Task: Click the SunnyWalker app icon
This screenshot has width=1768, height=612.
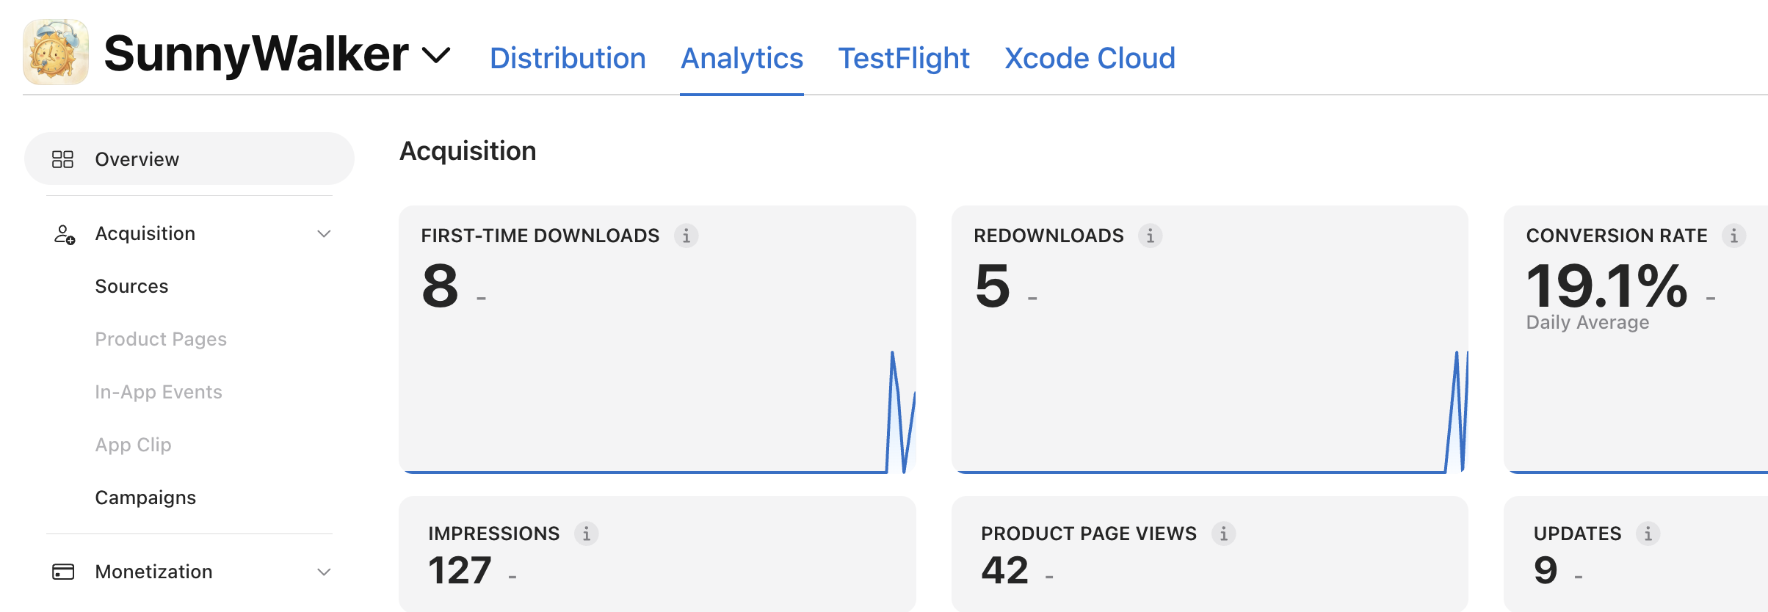Action: [56, 52]
